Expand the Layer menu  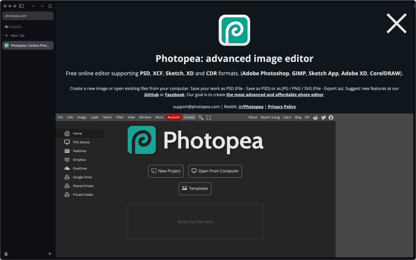point(94,117)
